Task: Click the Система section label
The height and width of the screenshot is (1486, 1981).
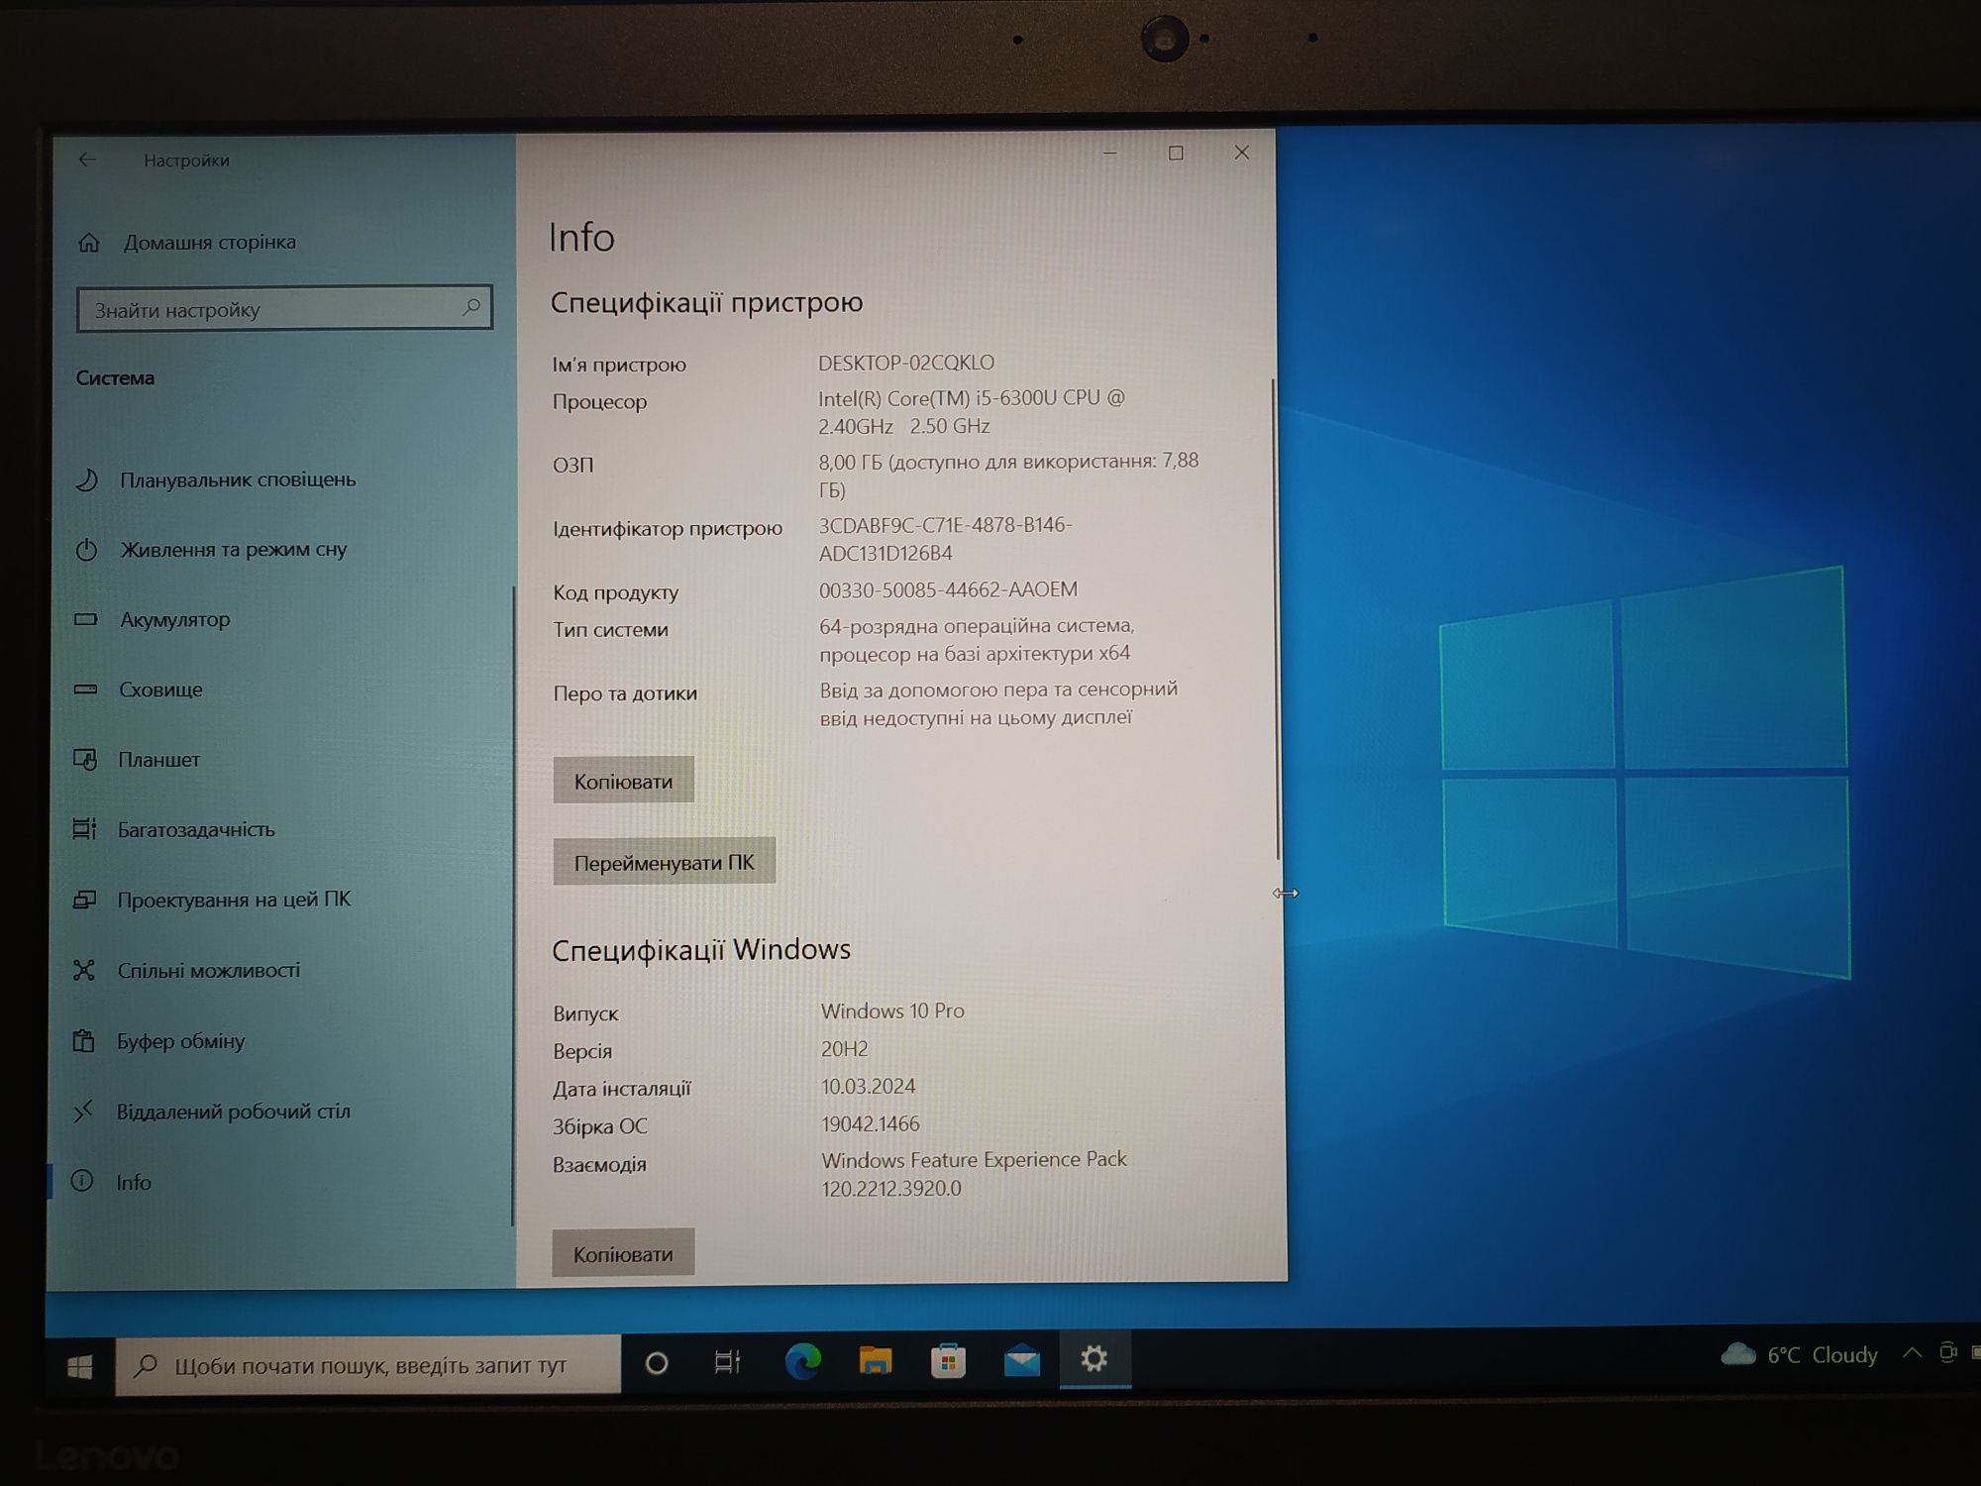Action: pos(115,378)
